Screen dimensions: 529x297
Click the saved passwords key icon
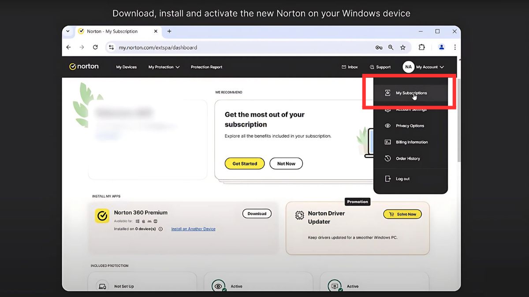click(x=379, y=48)
